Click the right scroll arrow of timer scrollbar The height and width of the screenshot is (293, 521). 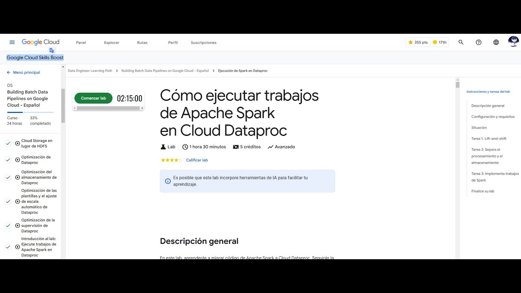(x=142, y=108)
